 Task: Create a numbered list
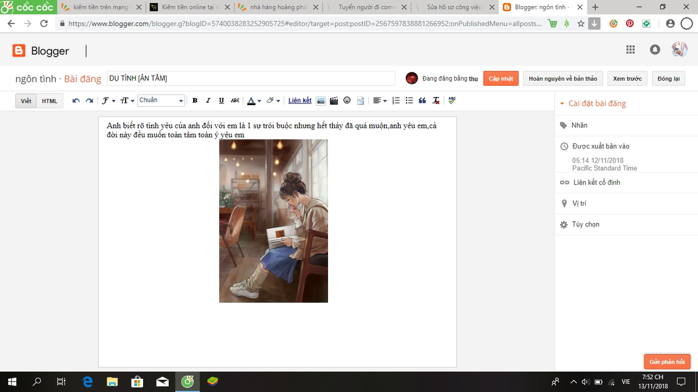396,100
